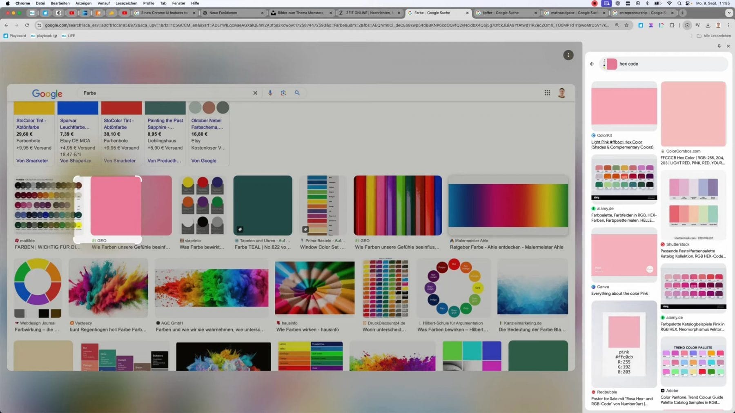Click the Google Lens icon in Chrome toolbar

(x=687, y=25)
